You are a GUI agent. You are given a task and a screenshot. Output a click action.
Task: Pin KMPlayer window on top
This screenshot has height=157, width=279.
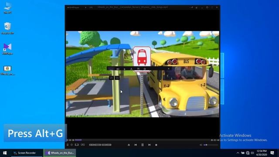coord(192,7)
